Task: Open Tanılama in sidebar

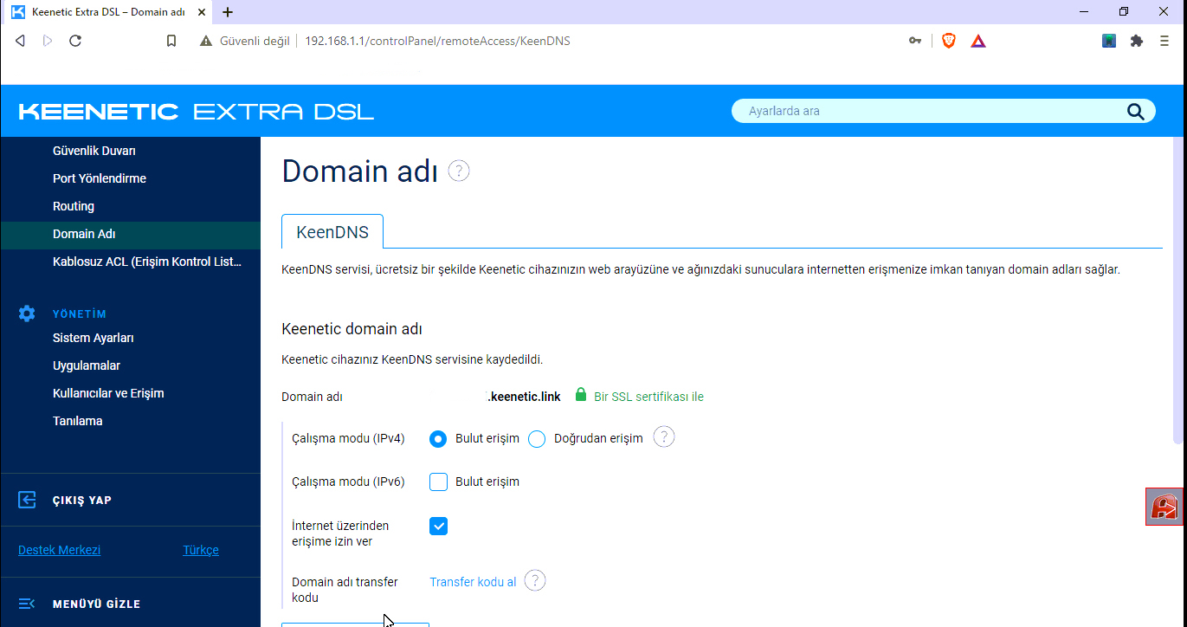Action: pyautogui.click(x=78, y=421)
